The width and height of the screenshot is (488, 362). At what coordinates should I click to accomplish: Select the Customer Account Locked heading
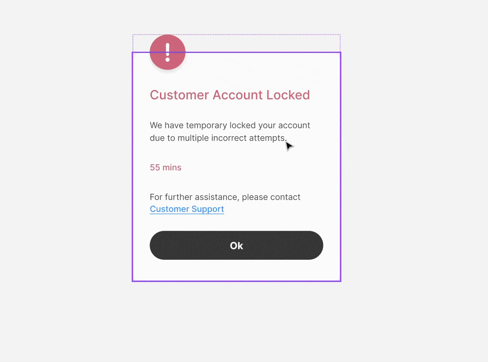(230, 95)
